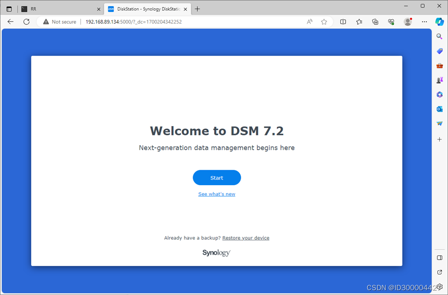This screenshot has height=295, width=448.
Task: Open browser Collections
Action: [x=375, y=22]
